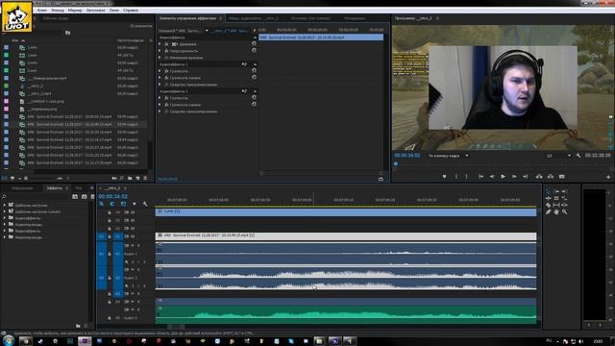Reset the Motion effect parameters
The height and width of the screenshot is (346, 615).
pos(254,43)
